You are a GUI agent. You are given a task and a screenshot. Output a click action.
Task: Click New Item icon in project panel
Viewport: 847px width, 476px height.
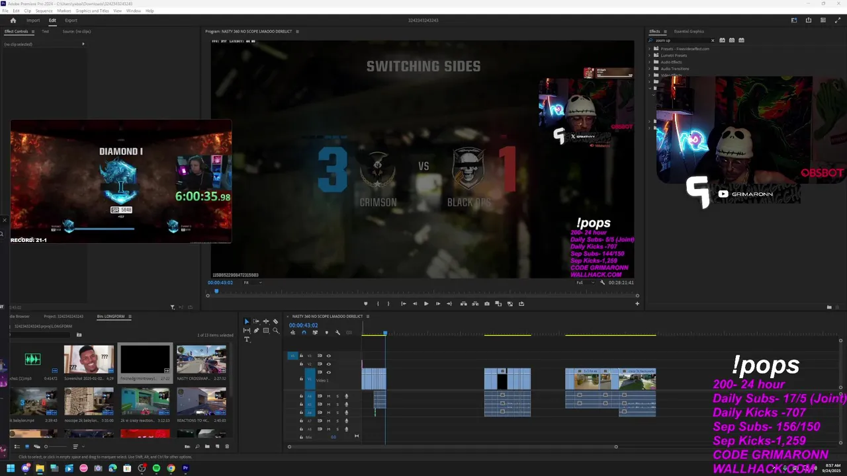point(217,446)
